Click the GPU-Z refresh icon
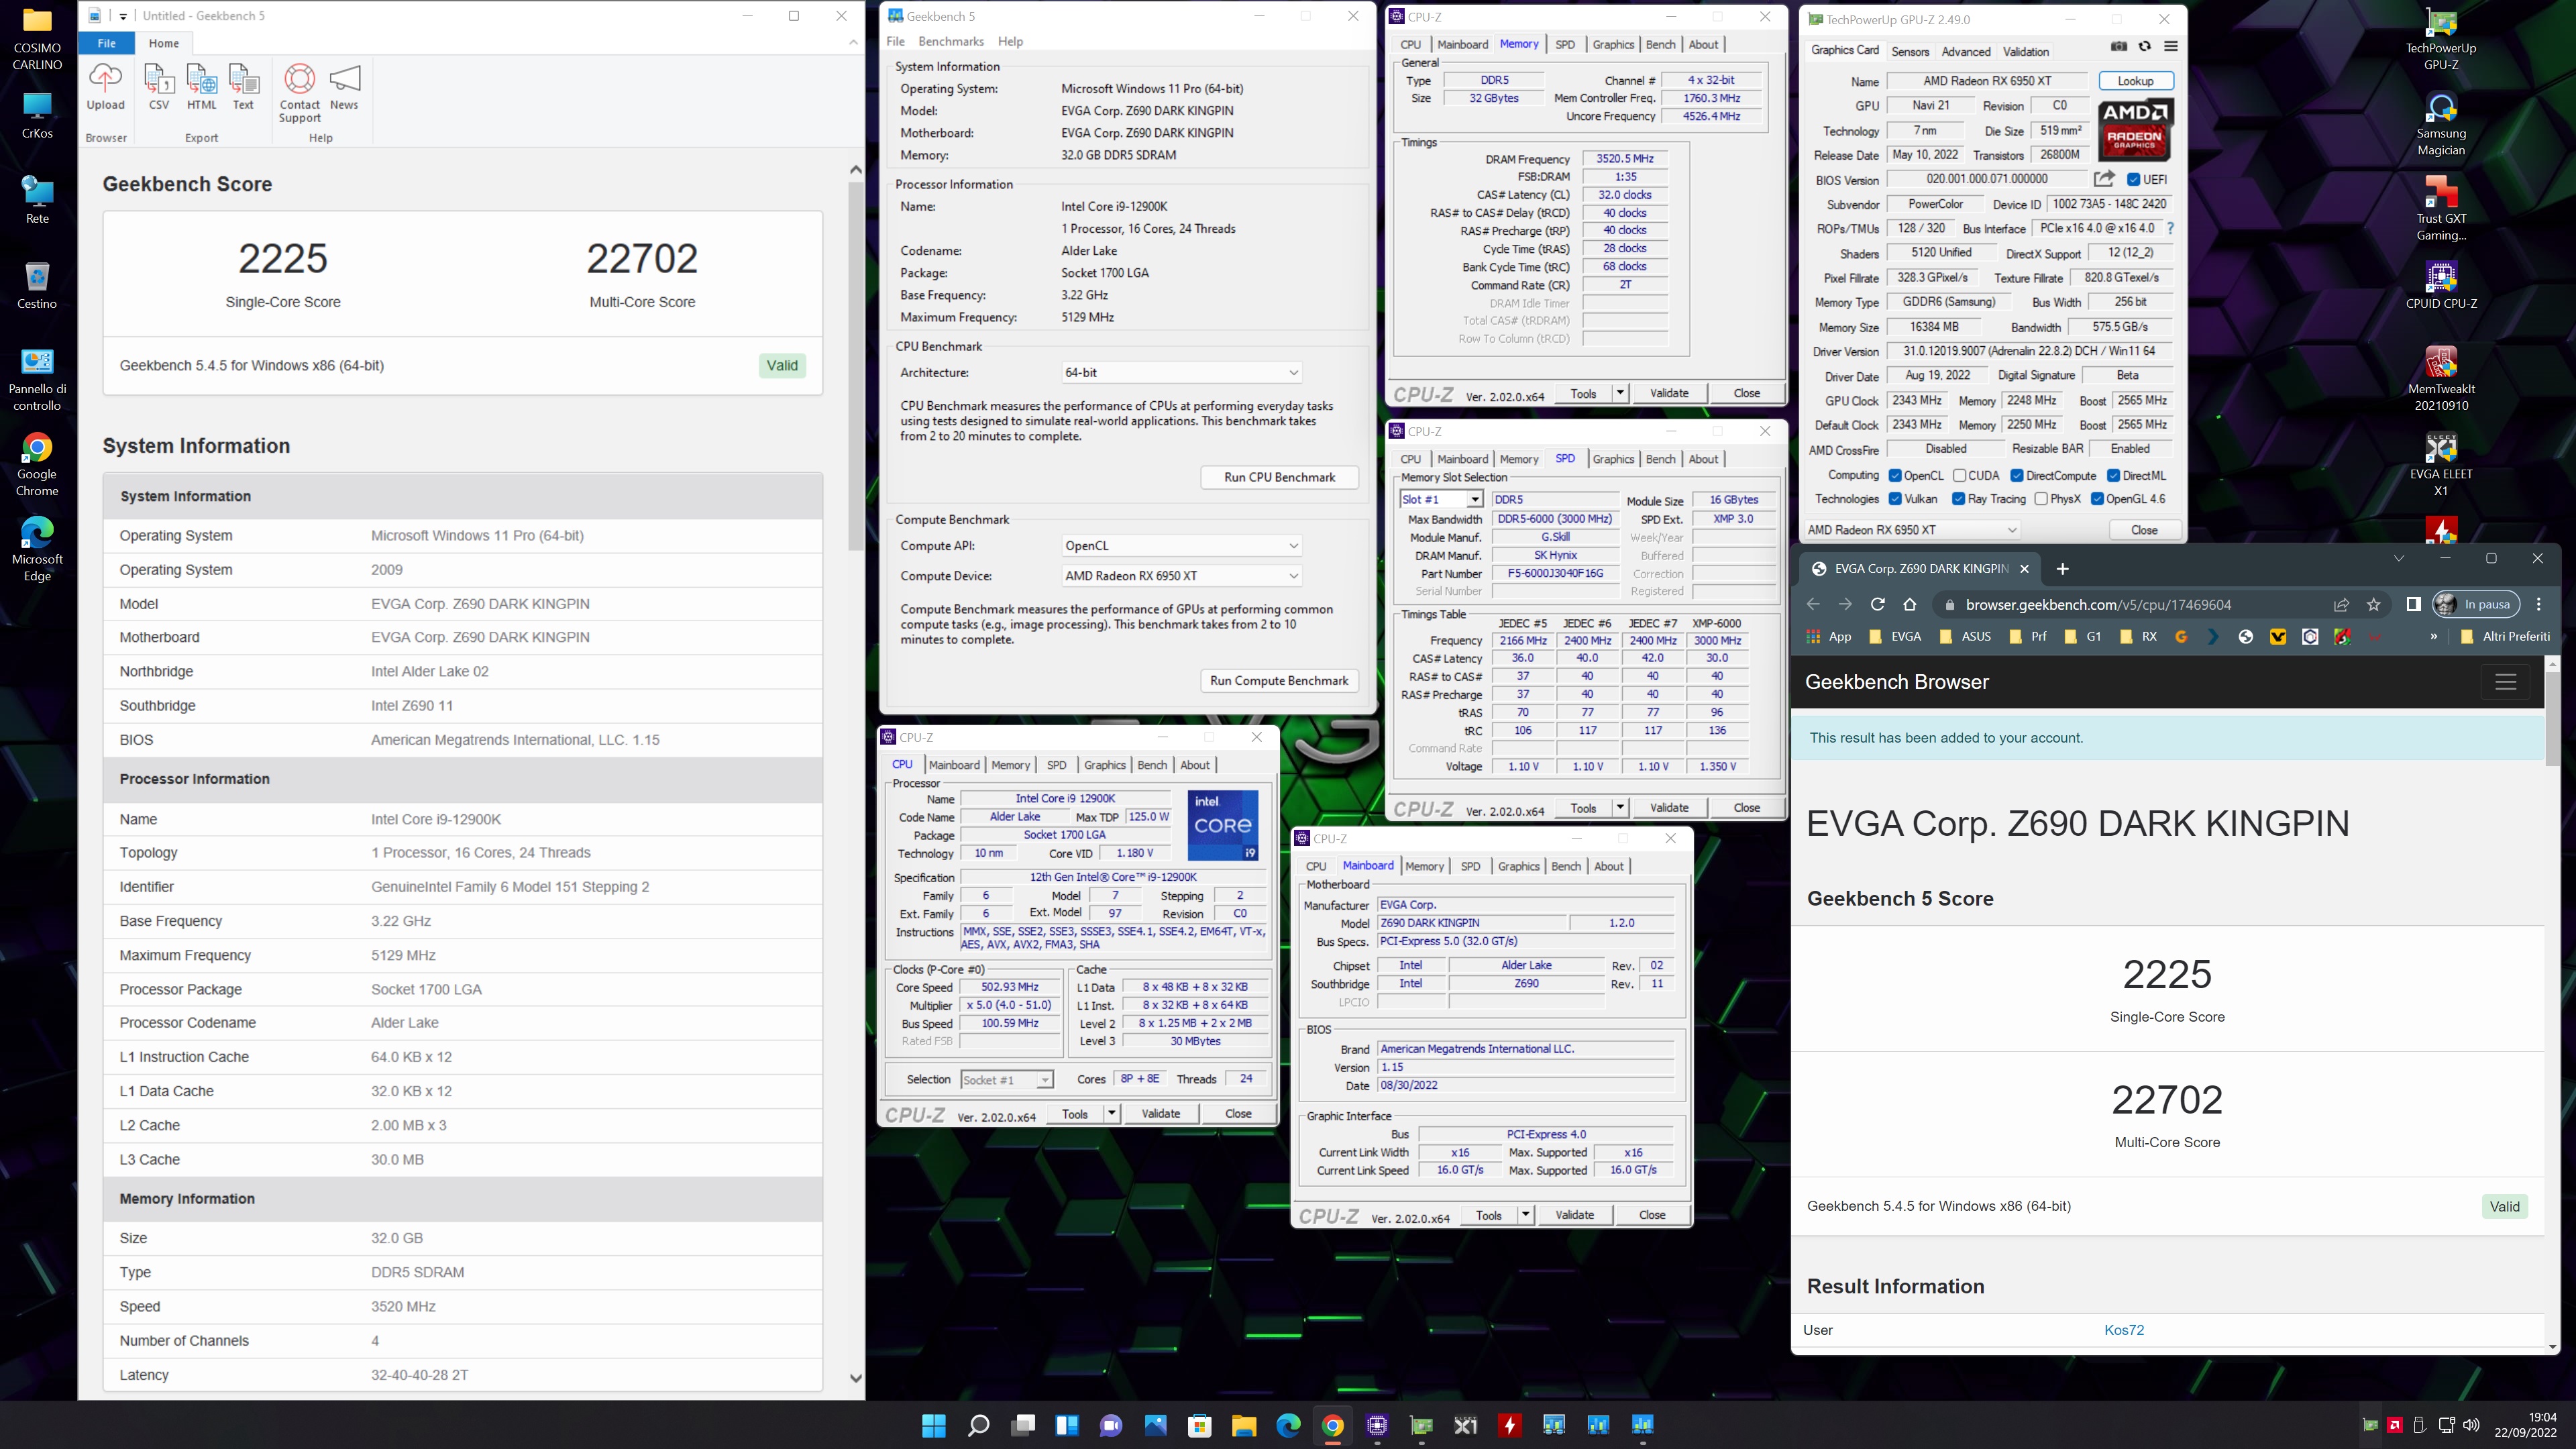This screenshot has width=2576, height=1449. pyautogui.click(x=2144, y=46)
